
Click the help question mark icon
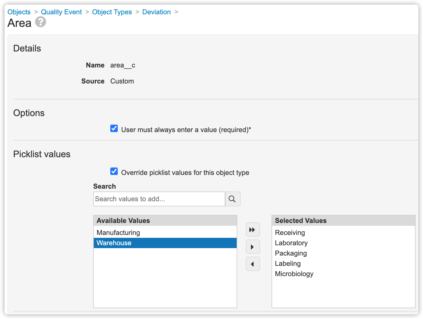click(41, 22)
